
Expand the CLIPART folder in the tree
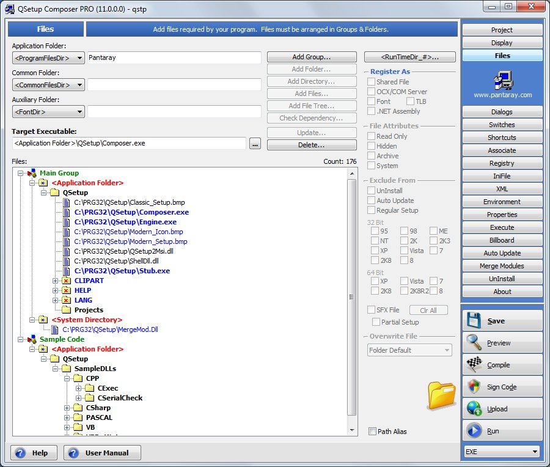tap(55, 280)
